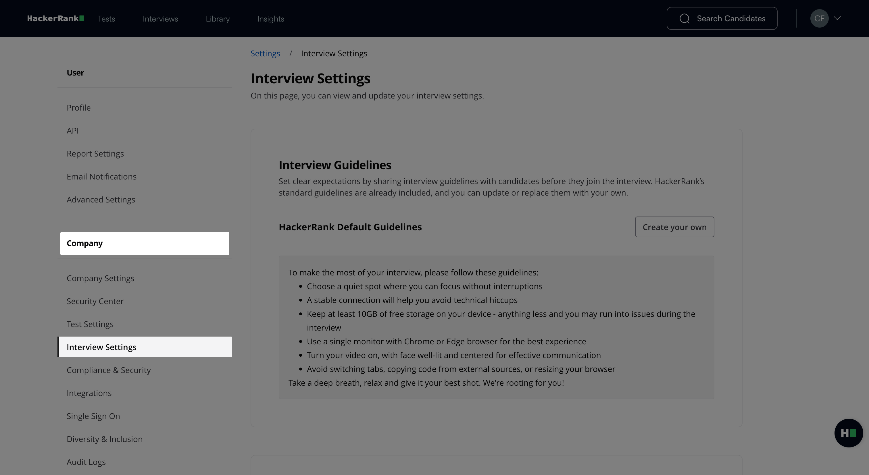The width and height of the screenshot is (869, 475).
Task: Click the HackerRank Default Guidelines label
Action: point(350,227)
